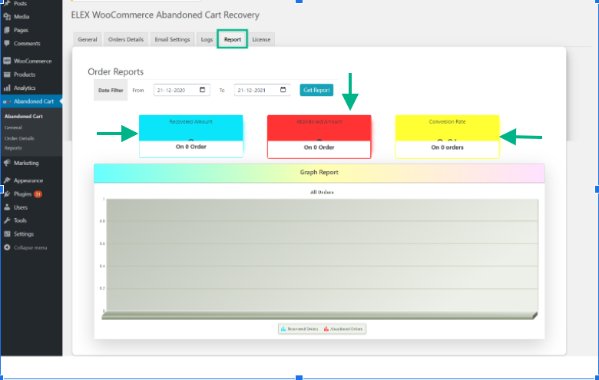Open the Reports submenu link
Screen dimensions: 599x380
pos(13,148)
